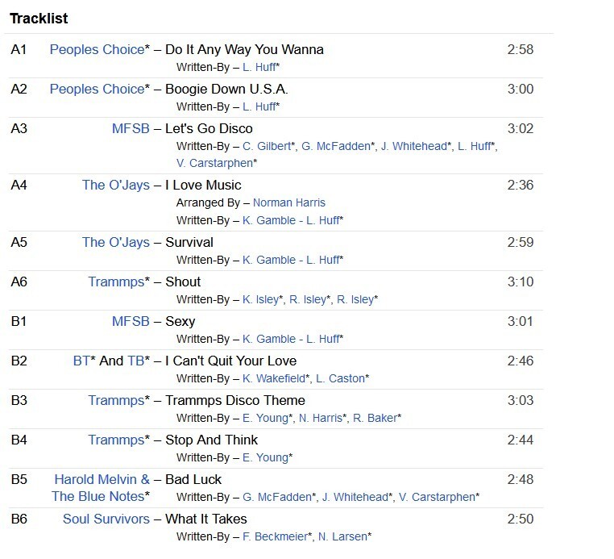Click K. Isley writer link under Shout
Image resolution: width=614 pixels, height=559 pixels.
[260, 299]
